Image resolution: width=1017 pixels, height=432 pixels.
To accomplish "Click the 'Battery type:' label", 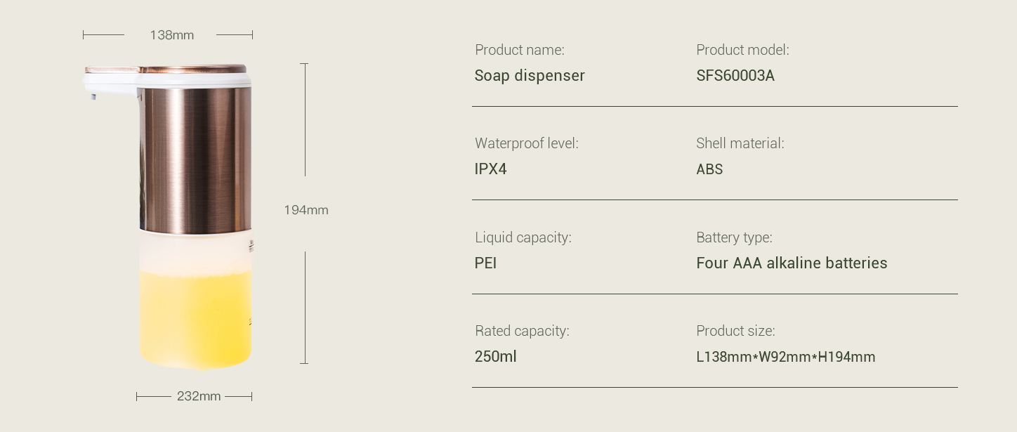I will (x=734, y=237).
